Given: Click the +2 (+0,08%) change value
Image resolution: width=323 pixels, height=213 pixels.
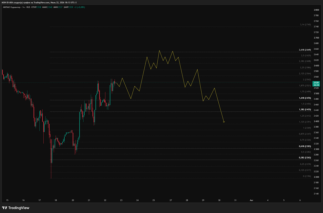Looking at the screenshot, I should click(80, 7).
